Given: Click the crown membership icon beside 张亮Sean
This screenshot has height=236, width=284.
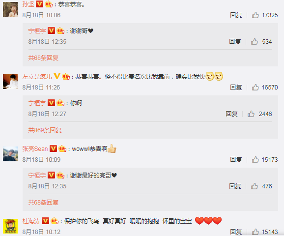Looking at the screenshot, I should (x=62, y=148).
